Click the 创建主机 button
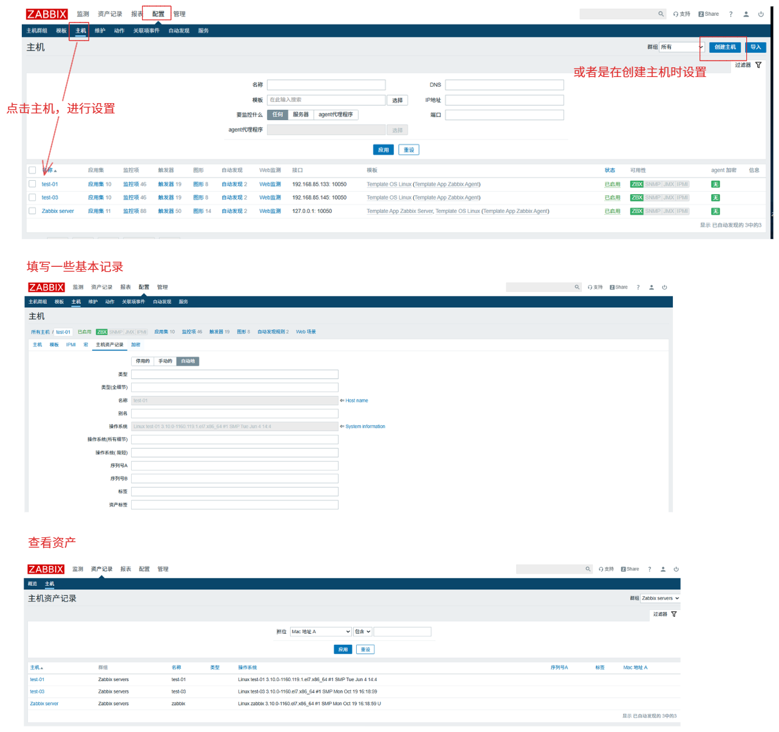 [x=725, y=47]
